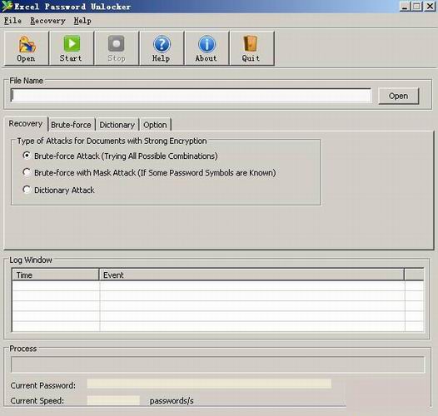Click the Current Password field
Viewport: 438px width, 416px height.
click(x=209, y=384)
